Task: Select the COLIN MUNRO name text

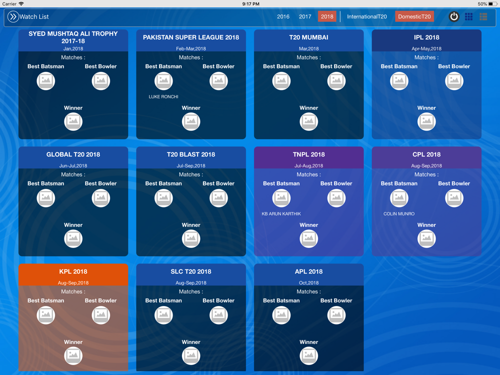Action: tap(399, 213)
